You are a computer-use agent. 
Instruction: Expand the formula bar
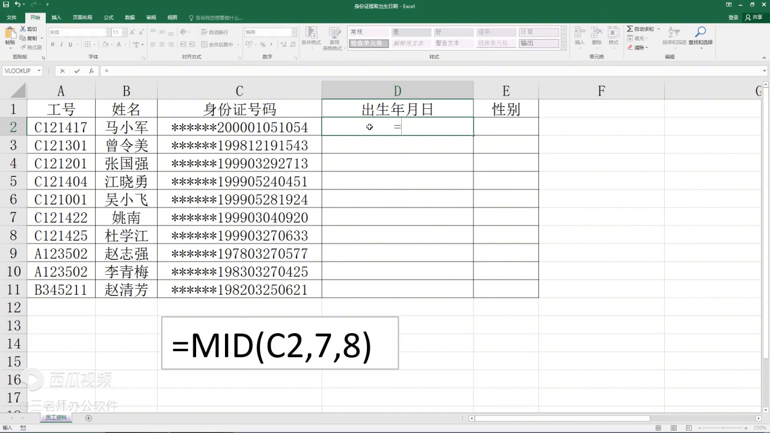coord(765,71)
